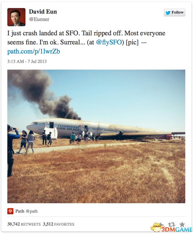Follow the @flySFO mention link
The width and height of the screenshot is (194, 234).
[x=109, y=42]
